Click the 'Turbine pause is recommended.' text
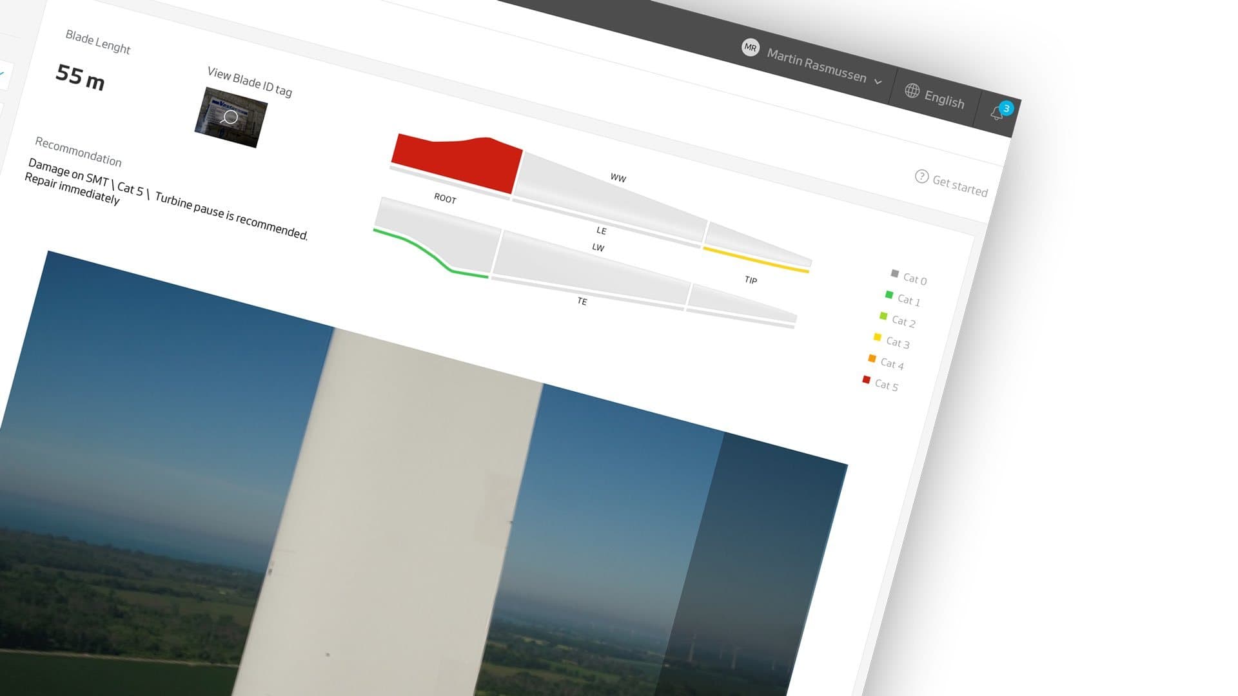This screenshot has width=1238, height=696. 231,216
